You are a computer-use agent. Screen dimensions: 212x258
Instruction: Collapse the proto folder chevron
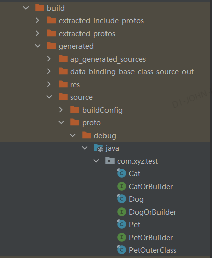pyautogui.click(x=61, y=122)
